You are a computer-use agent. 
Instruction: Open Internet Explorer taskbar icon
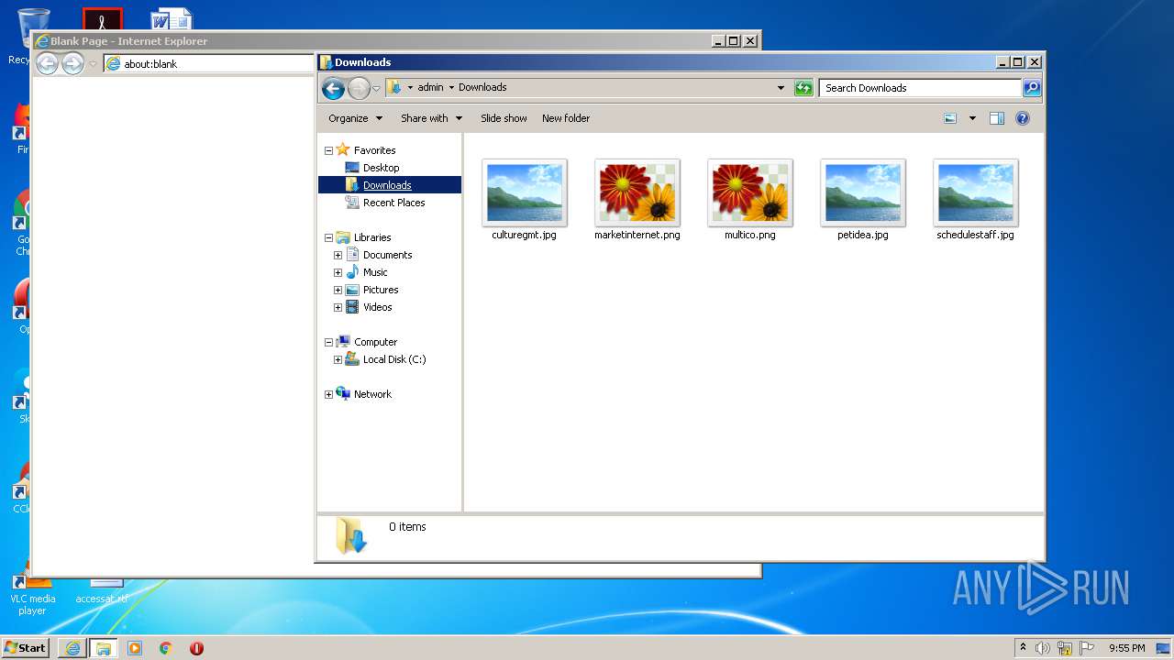coord(72,648)
